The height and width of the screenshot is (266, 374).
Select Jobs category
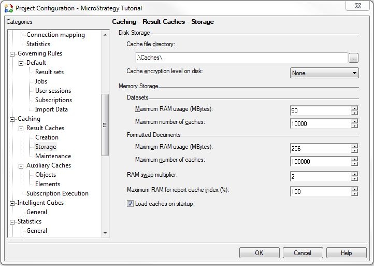click(41, 81)
